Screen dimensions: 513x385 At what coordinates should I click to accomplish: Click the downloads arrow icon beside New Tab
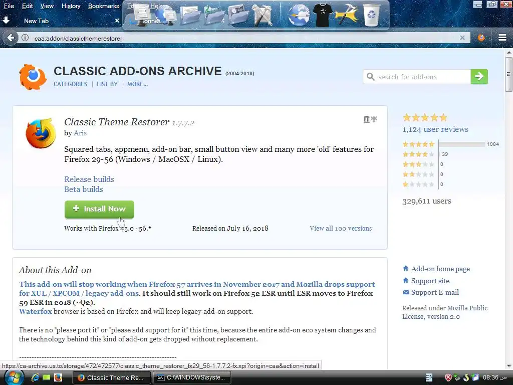tap(6, 20)
